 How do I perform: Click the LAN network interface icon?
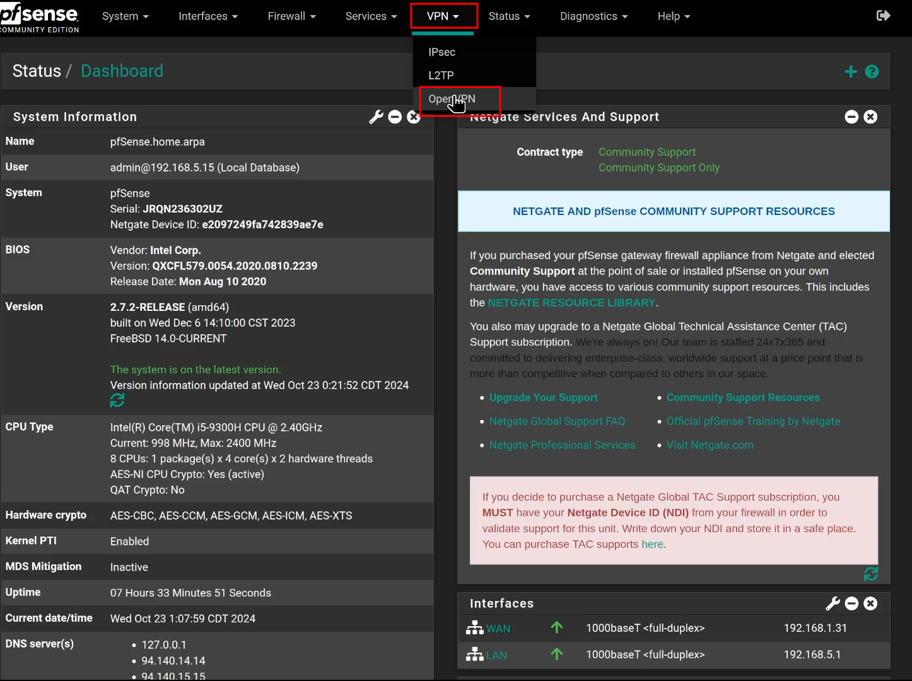coord(474,655)
